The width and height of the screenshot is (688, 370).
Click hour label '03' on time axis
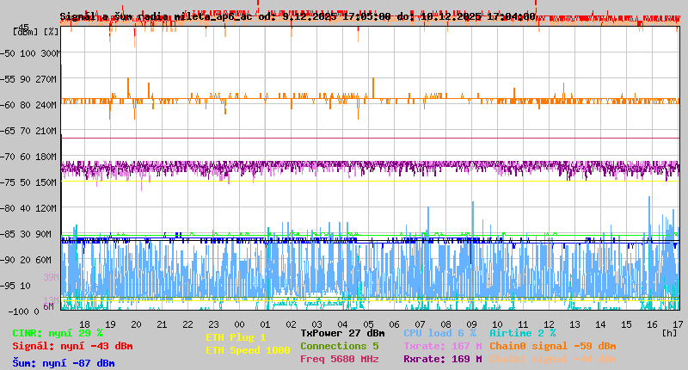click(x=316, y=324)
